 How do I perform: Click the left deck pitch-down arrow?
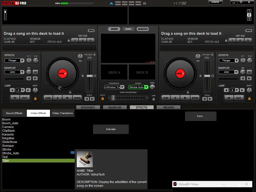(x=87, y=99)
